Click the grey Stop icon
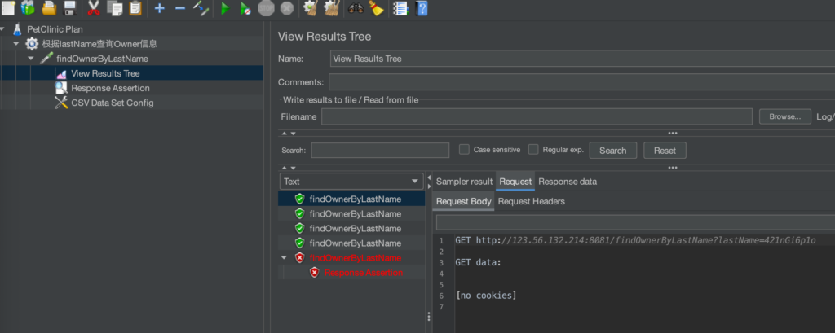This screenshot has height=333, width=835. 266,8
